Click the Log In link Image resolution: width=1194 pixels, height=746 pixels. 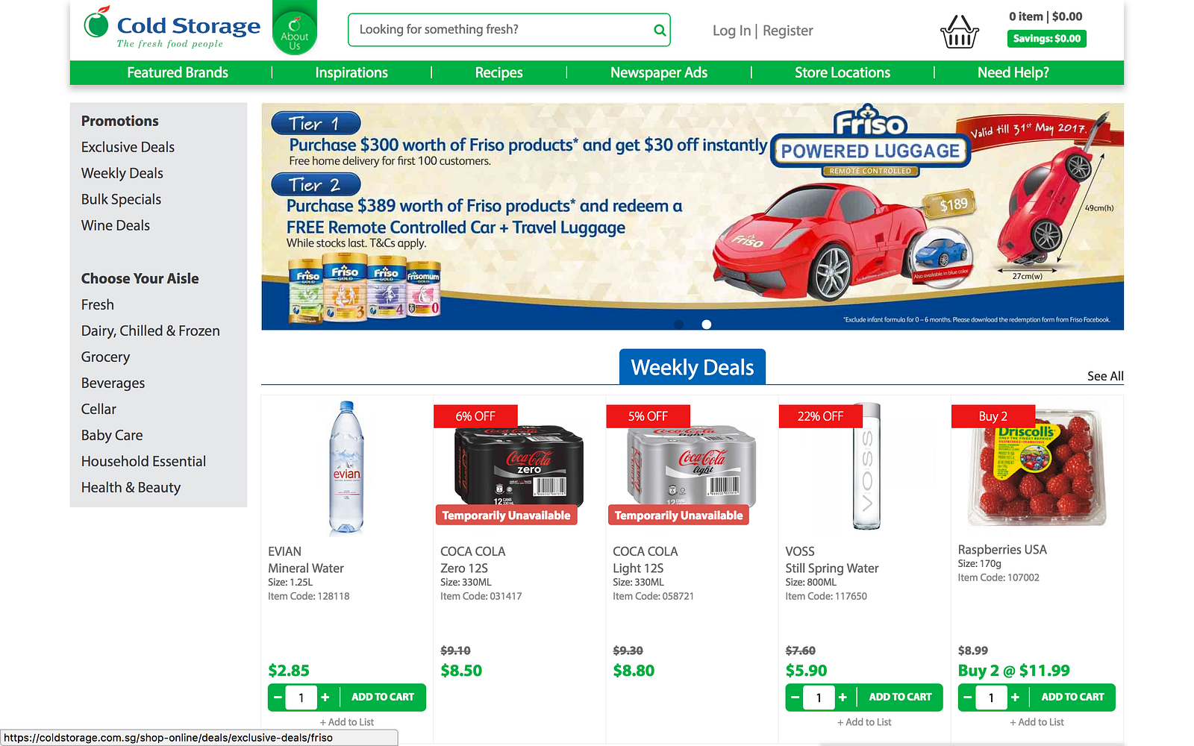[x=731, y=31]
